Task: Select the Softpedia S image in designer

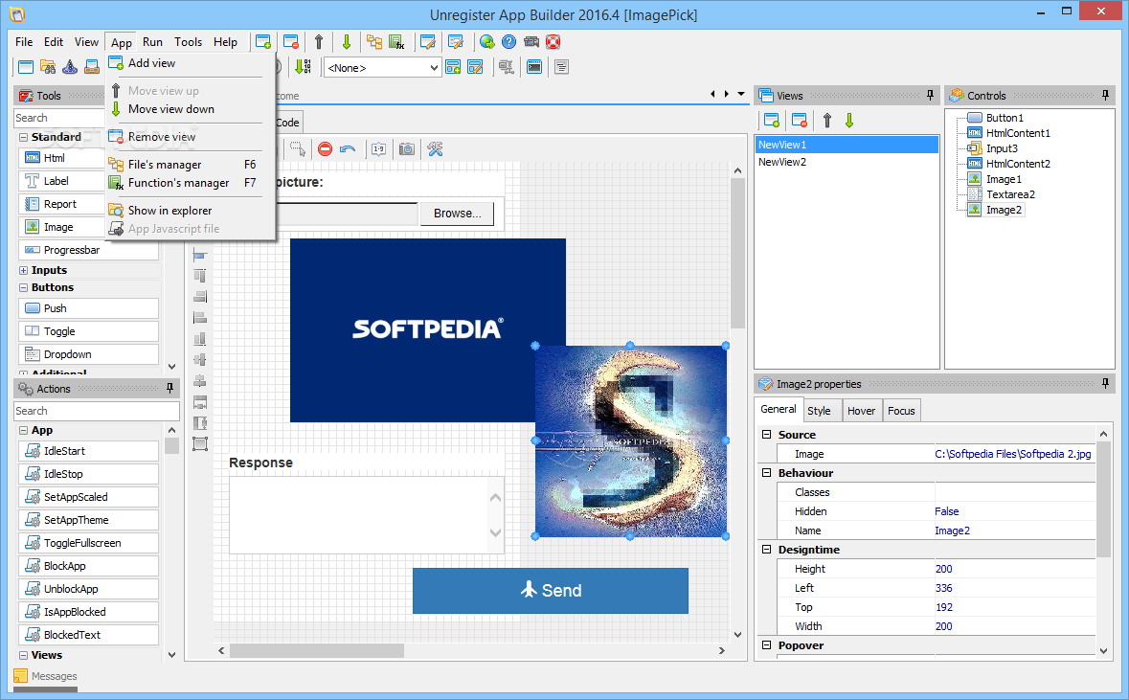Action: (x=630, y=440)
